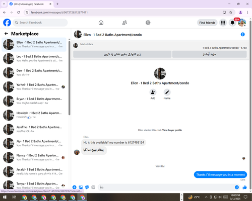This screenshot has width=252, height=201.
Task: Open the Dee apartment chat
Action: (34, 73)
